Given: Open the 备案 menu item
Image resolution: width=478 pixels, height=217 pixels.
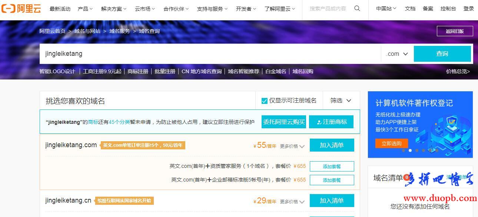Looking at the screenshot, I should 428,9.
